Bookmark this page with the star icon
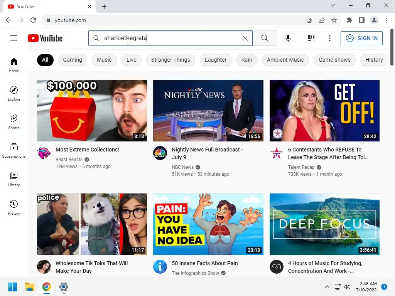395x296 pixels. [334, 20]
